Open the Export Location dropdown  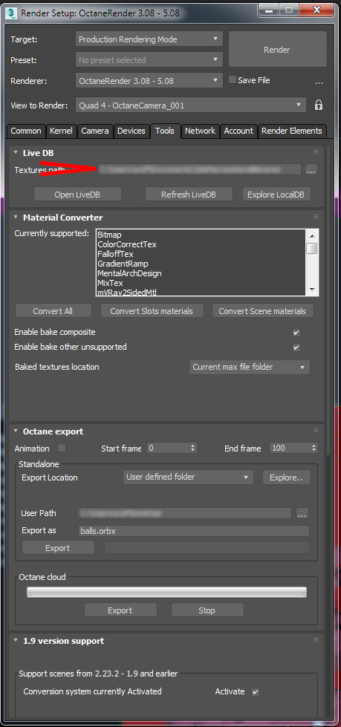coord(189,477)
